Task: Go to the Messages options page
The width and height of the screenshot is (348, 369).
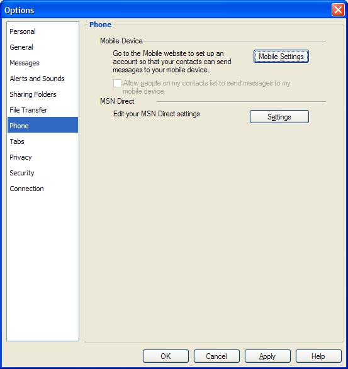Action: click(43, 63)
